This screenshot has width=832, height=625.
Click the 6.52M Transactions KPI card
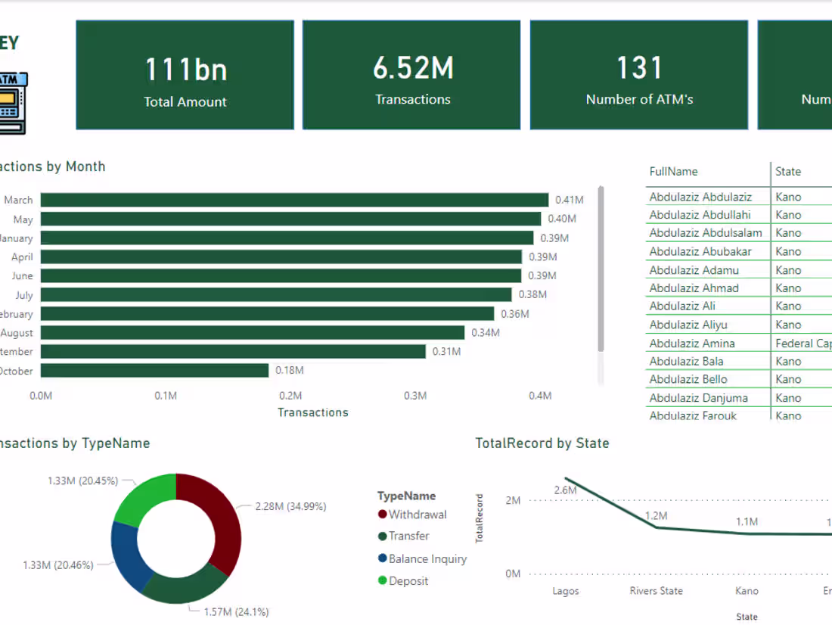click(411, 75)
